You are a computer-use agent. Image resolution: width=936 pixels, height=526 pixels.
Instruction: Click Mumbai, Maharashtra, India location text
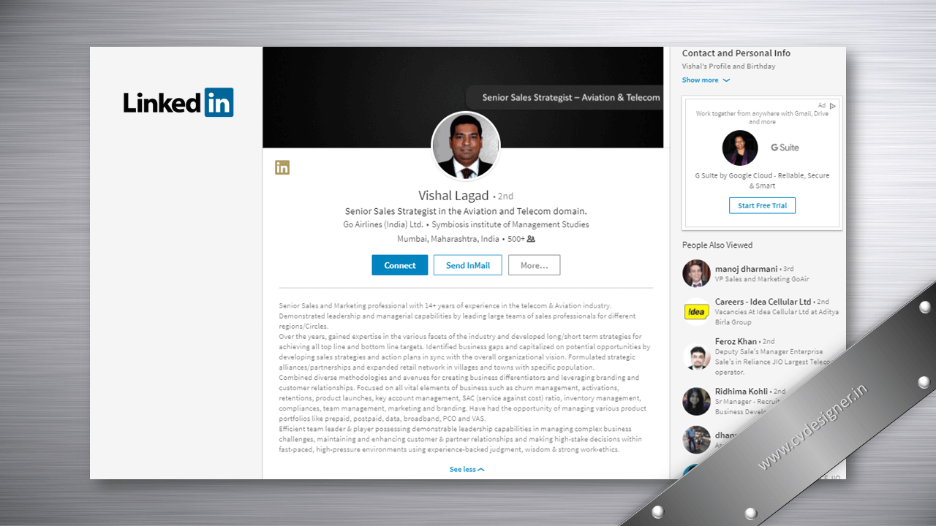point(448,239)
